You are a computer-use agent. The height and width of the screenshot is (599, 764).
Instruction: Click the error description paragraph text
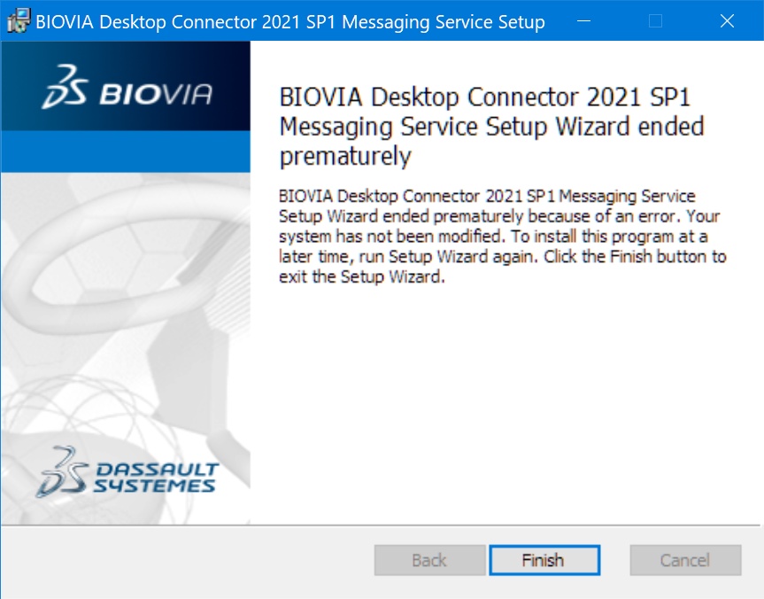502,236
